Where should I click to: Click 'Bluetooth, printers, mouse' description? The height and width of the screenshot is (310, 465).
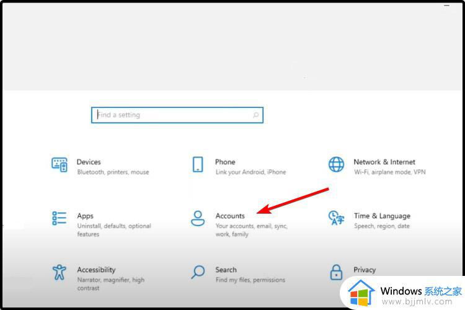pos(113,172)
